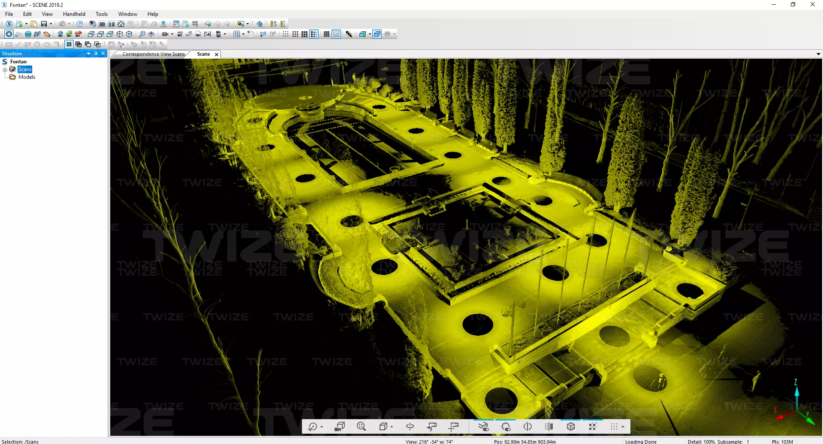Open the view tabs list dropdown arrow
The height and width of the screenshot is (444, 823).
(x=818, y=54)
